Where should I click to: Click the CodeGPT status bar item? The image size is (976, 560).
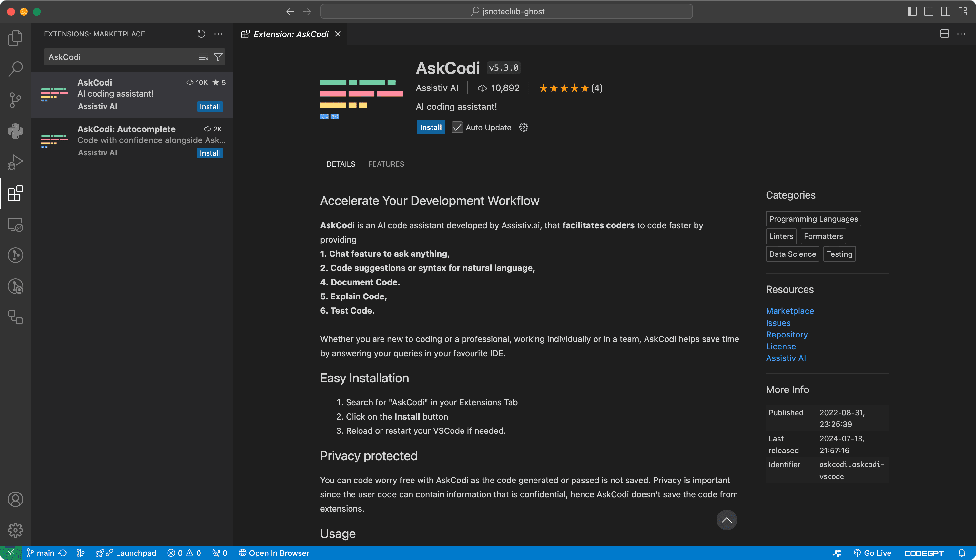924,553
